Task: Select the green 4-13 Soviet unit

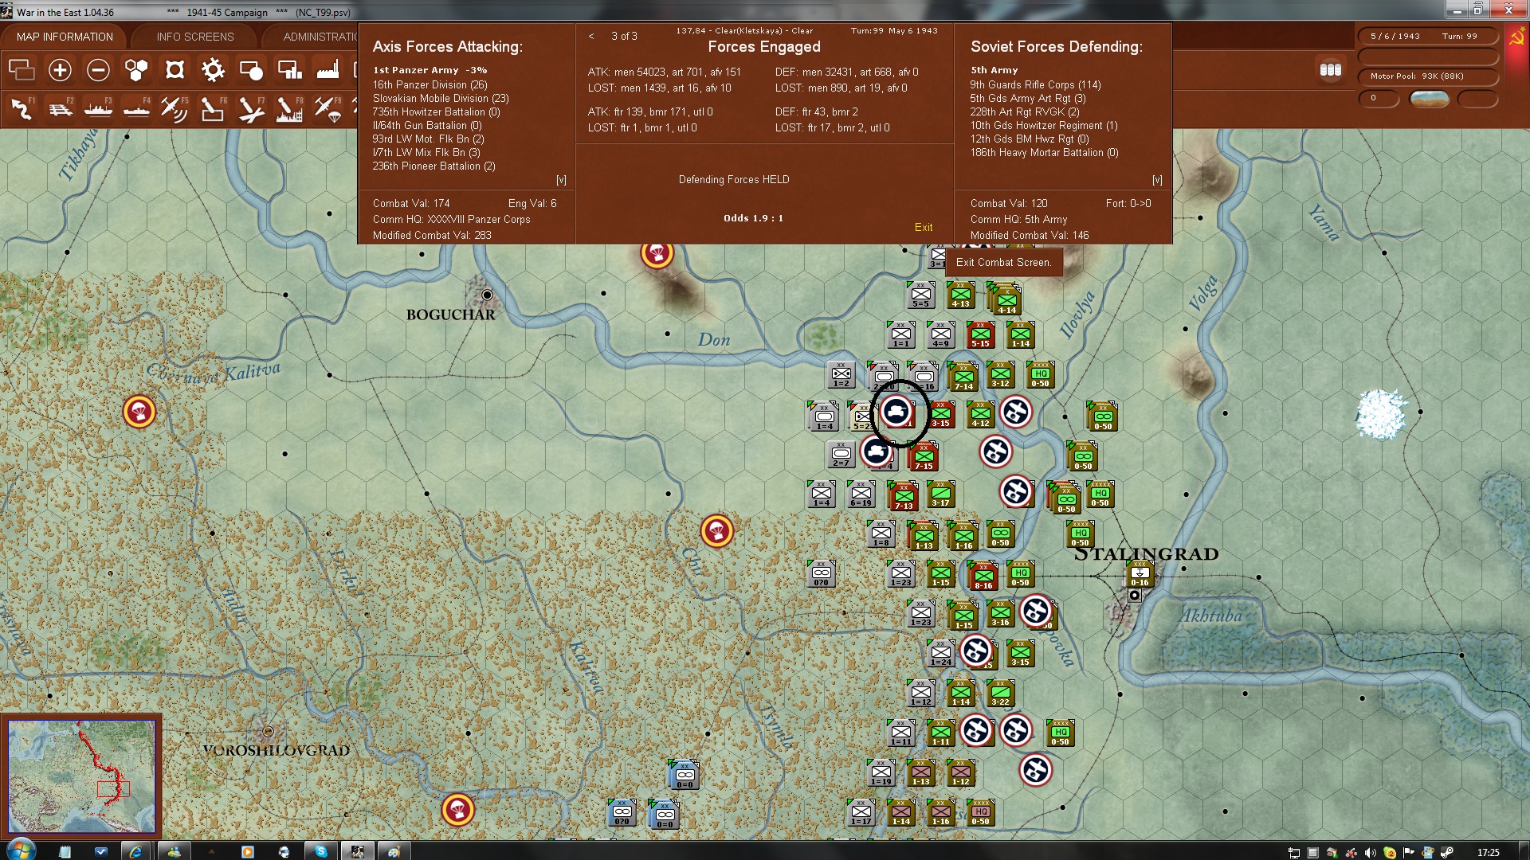Action: pyautogui.click(x=960, y=295)
